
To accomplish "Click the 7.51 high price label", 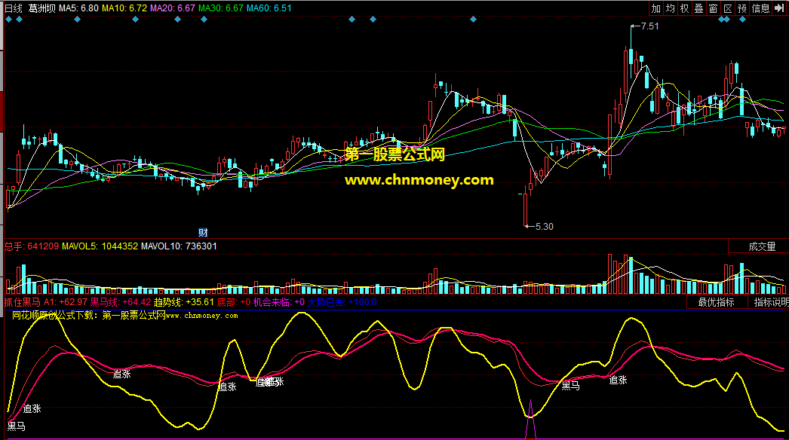I will click(x=649, y=26).
